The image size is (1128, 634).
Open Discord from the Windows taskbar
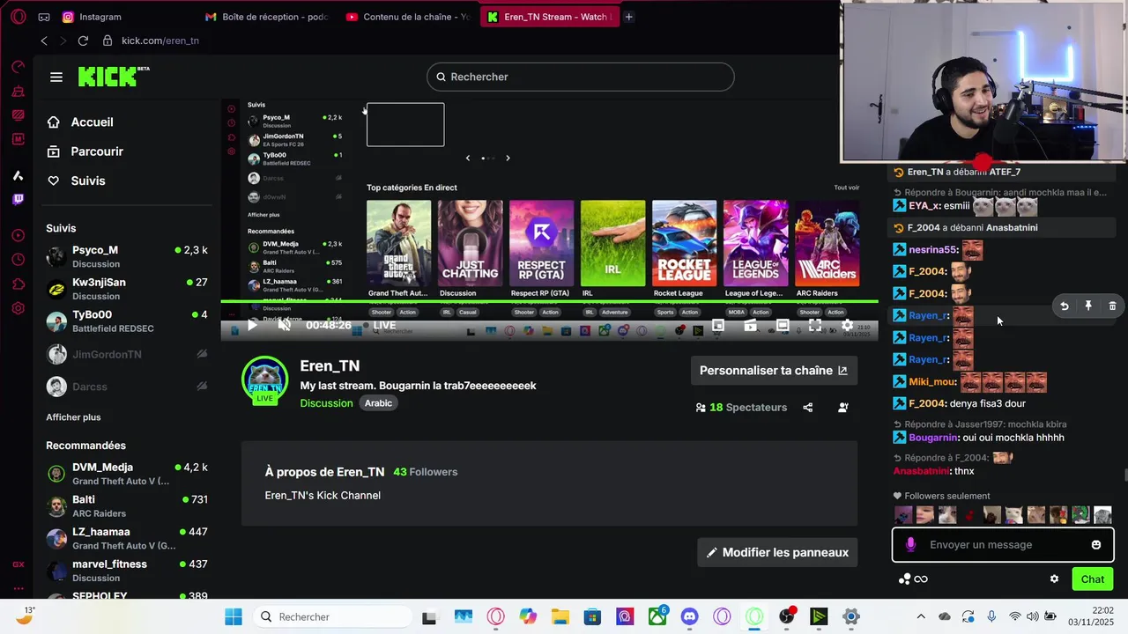click(689, 616)
